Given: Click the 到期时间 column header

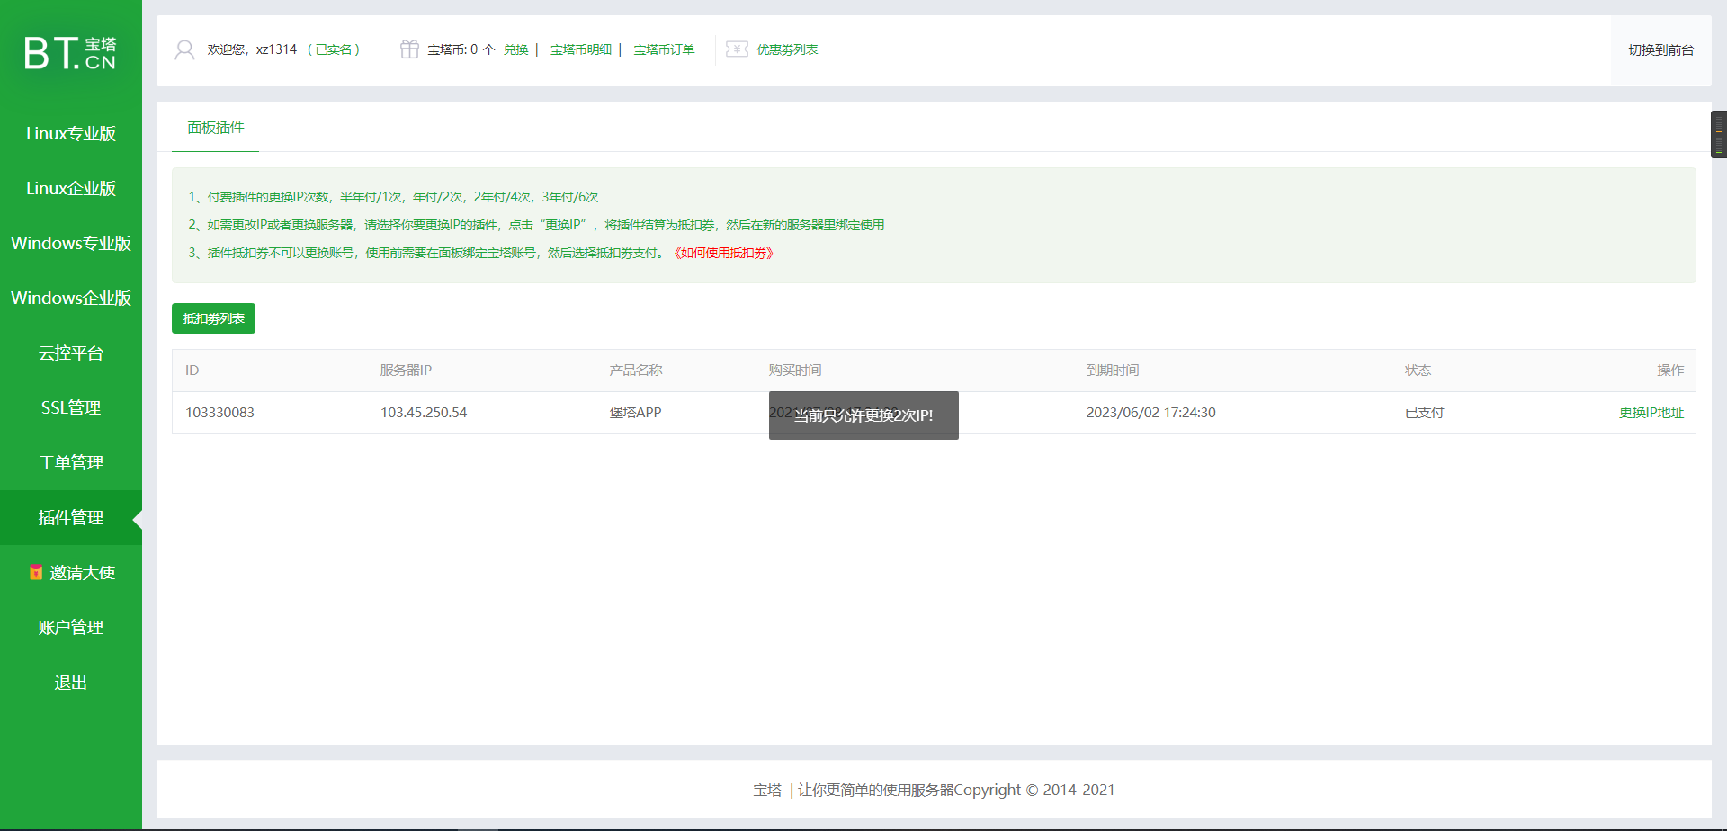Looking at the screenshot, I should point(1113,370).
